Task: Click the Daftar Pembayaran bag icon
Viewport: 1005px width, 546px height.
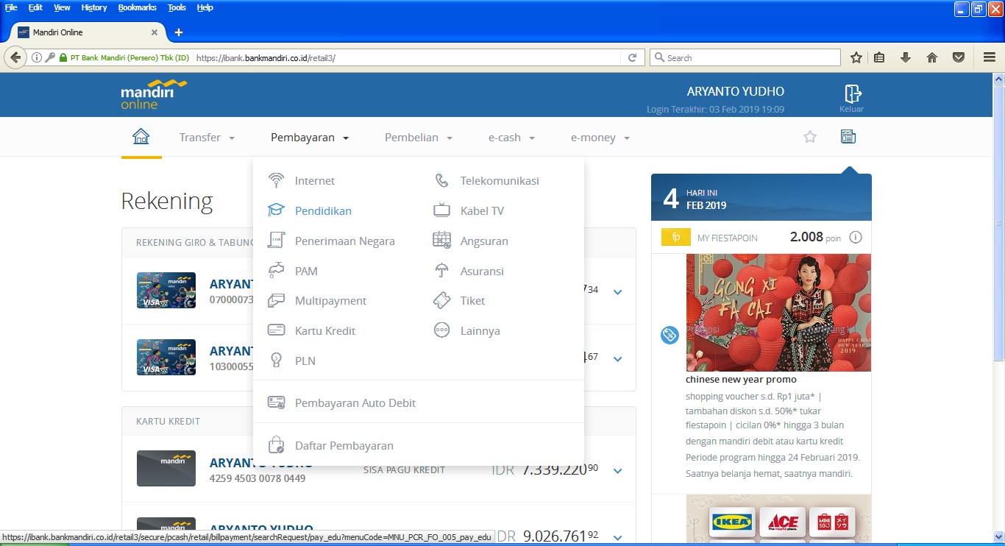Action: 276,445
